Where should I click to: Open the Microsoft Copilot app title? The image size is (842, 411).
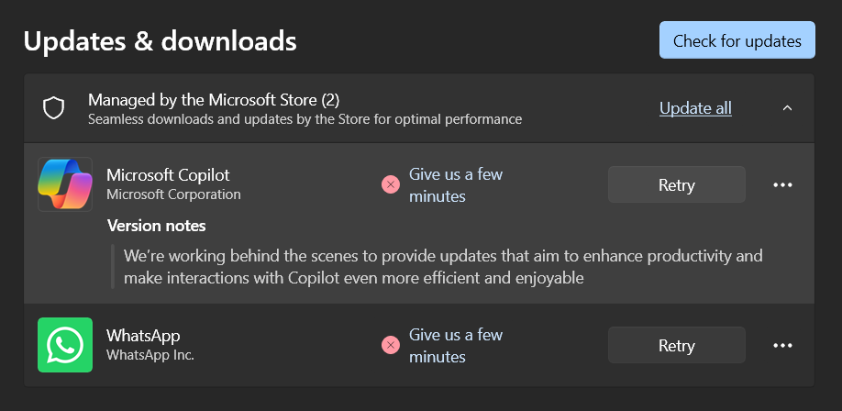pyautogui.click(x=168, y=174)
